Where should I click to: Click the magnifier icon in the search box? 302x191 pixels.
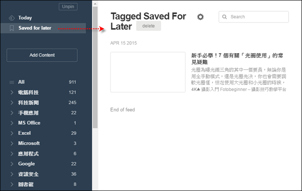(x=225, y=17)
